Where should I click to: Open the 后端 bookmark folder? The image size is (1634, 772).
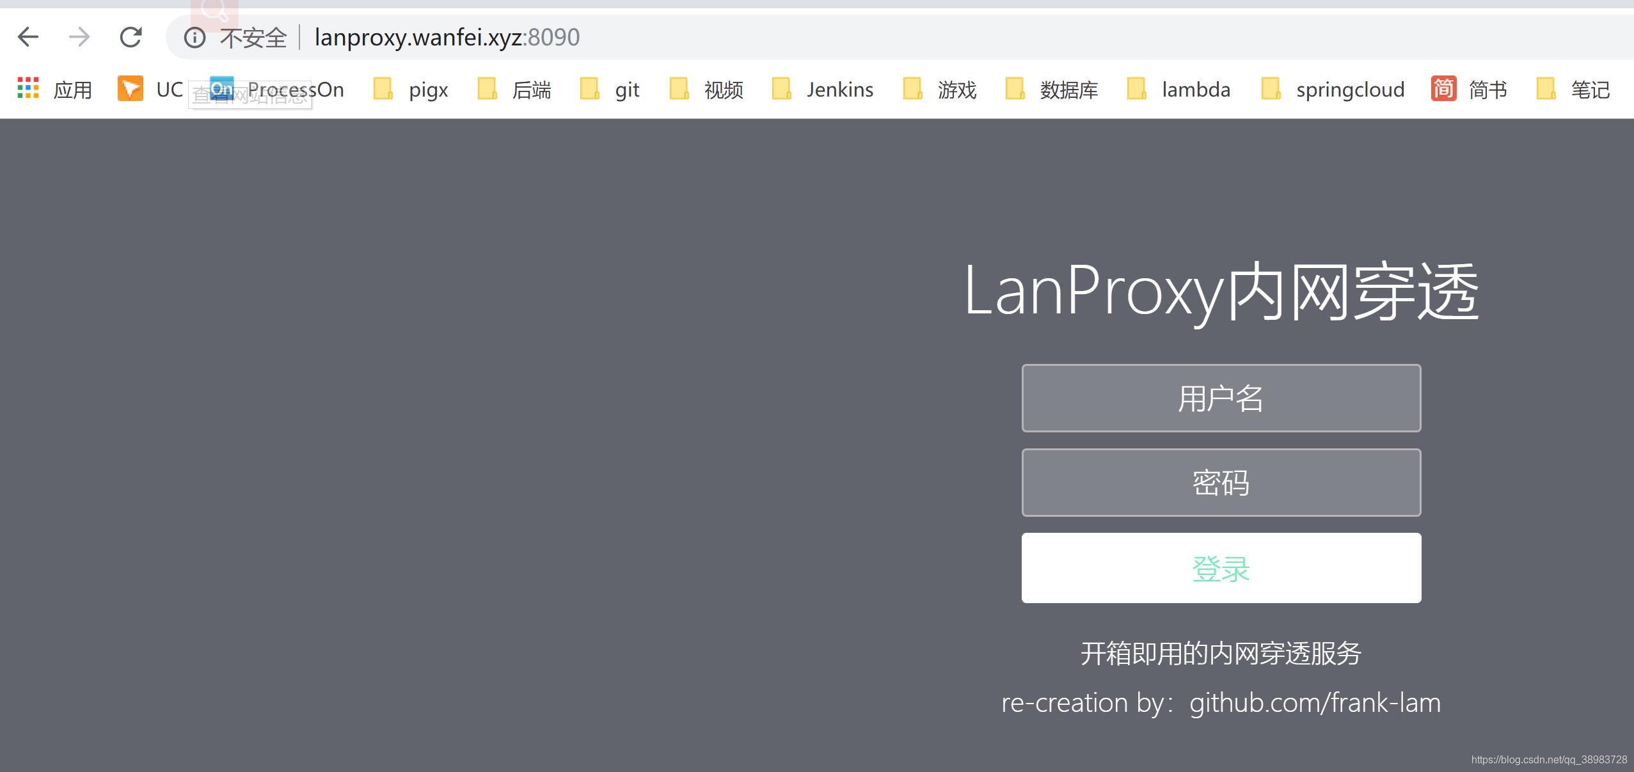pyautogui.click(x=514, y=89)
